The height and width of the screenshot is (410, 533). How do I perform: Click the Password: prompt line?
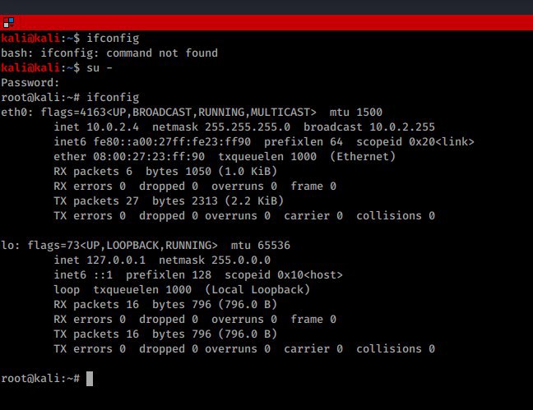click(x=30, y=83)
